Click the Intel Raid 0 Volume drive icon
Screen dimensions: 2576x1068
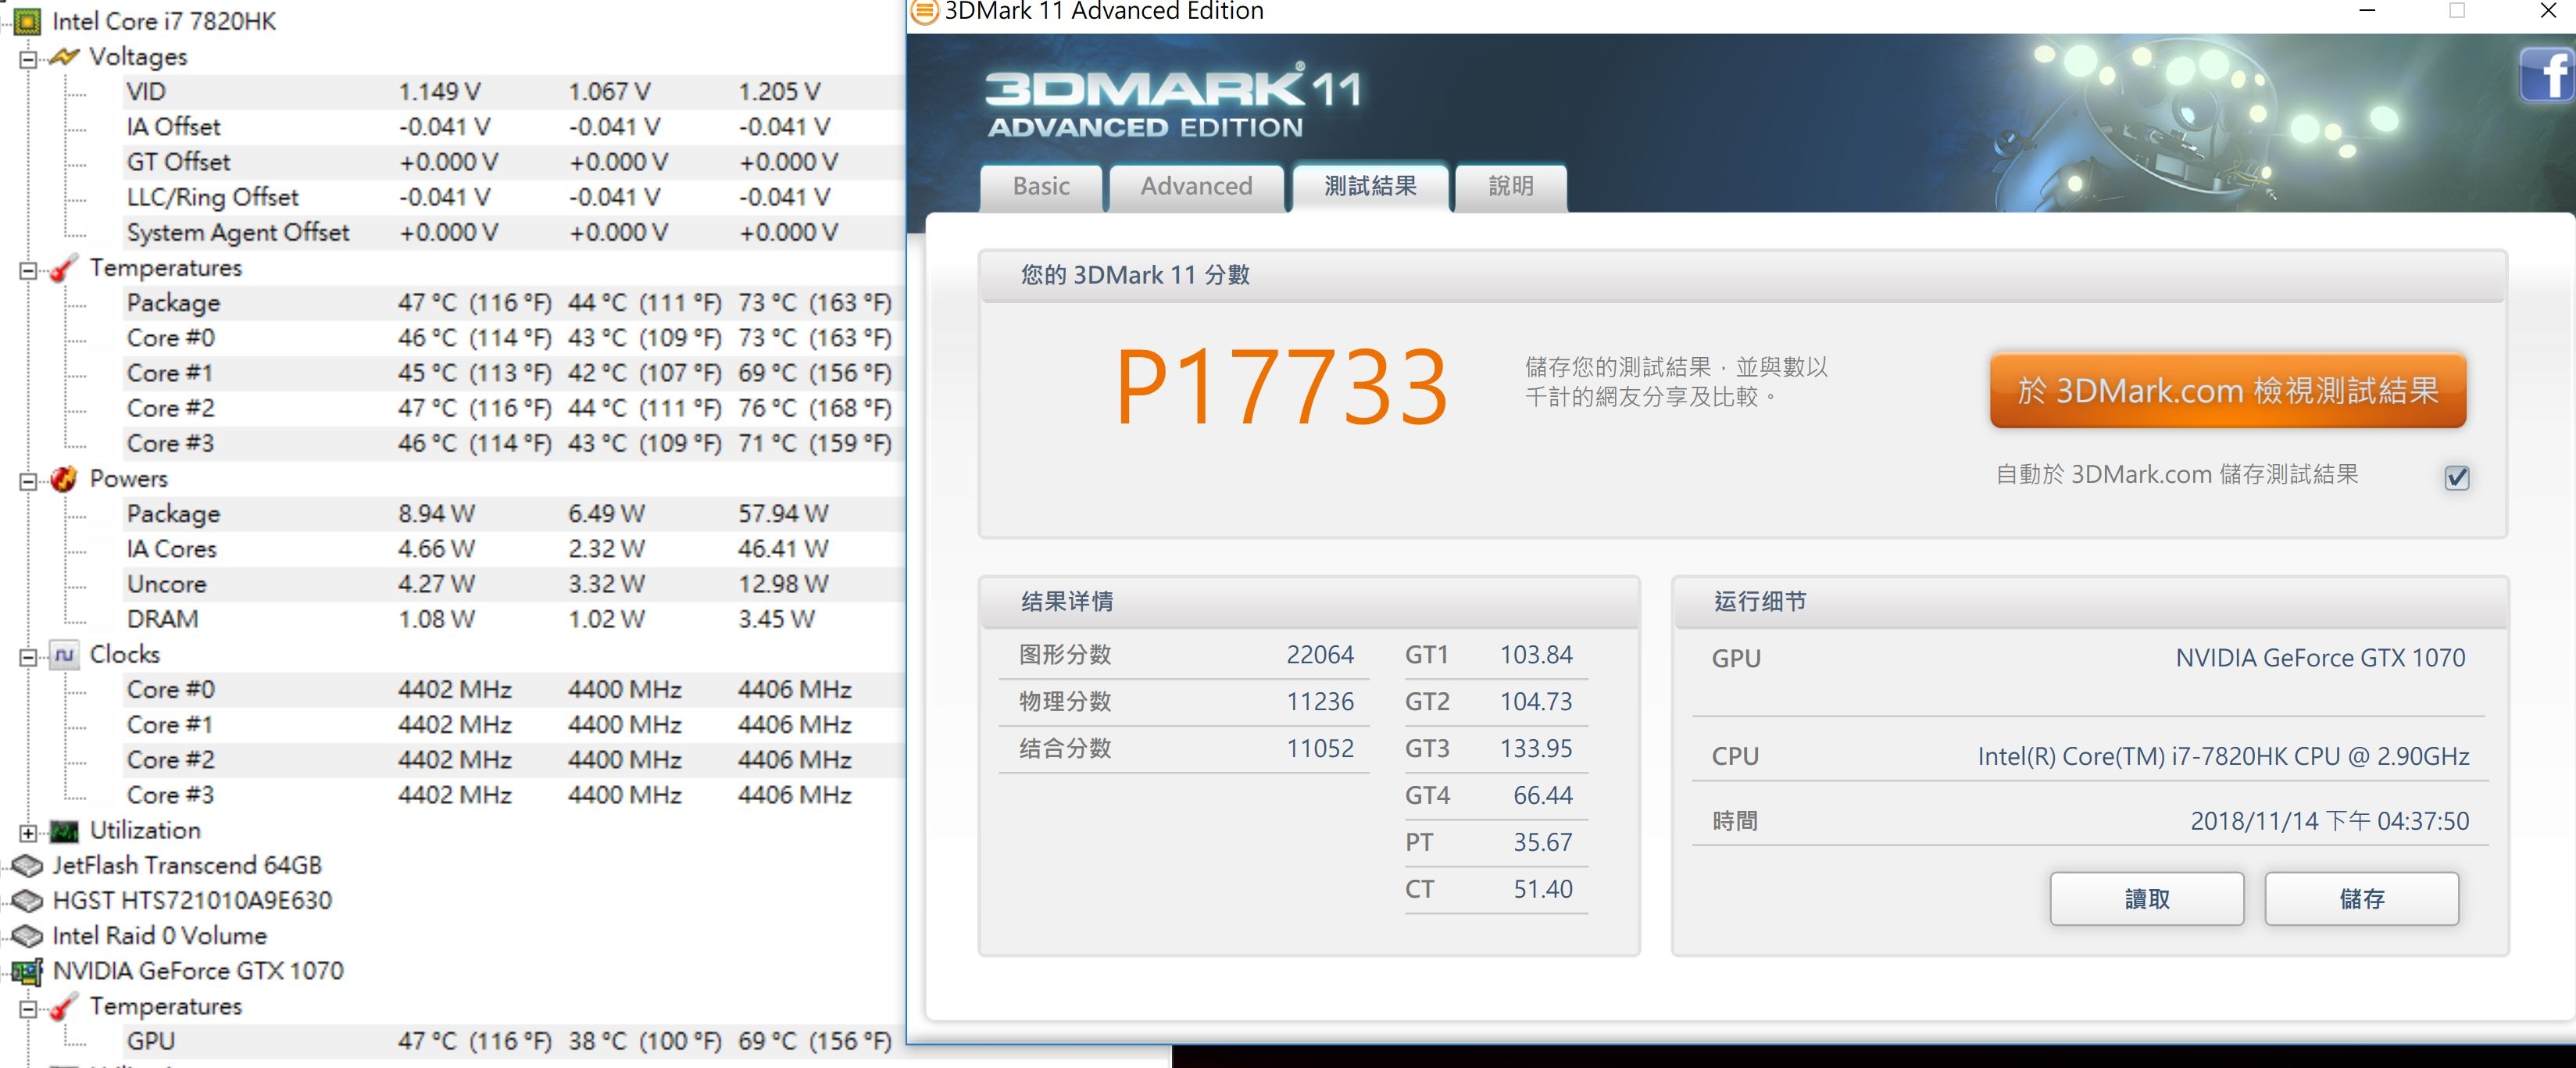tap(27, 936)
